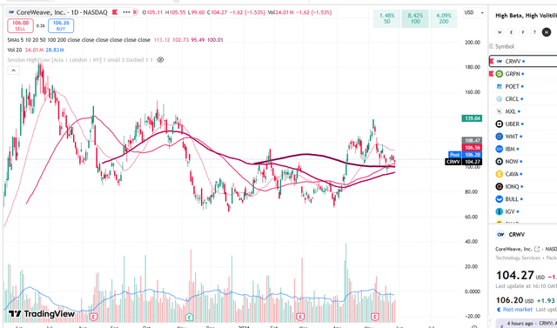
Task: Open the USD currency dropdown
Action: [x=473, y=12]
